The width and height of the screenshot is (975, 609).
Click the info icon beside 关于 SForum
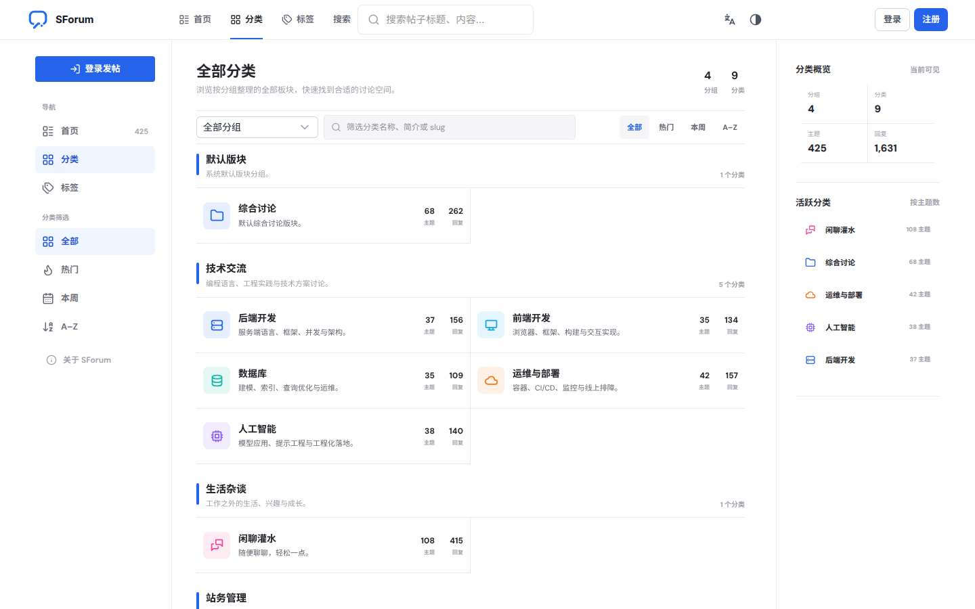pyautogui.click(x=51, y=360)
